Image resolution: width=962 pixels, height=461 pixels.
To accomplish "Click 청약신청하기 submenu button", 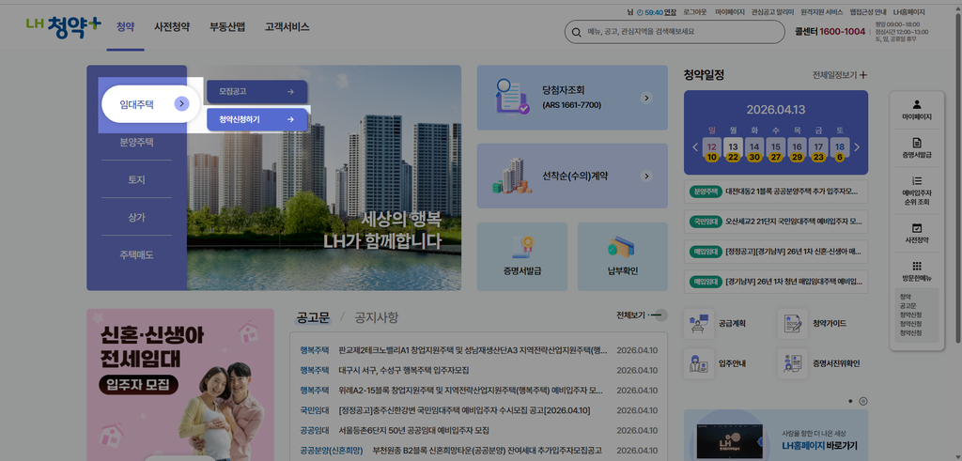I will click(x=257, y=119).
